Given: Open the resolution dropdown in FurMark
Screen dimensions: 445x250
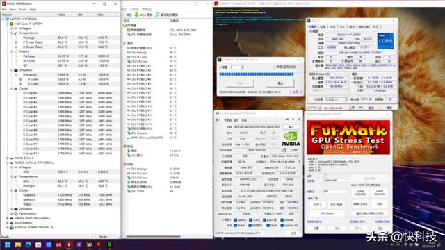Looking at the screenshot, I should [x=336, y=181].
